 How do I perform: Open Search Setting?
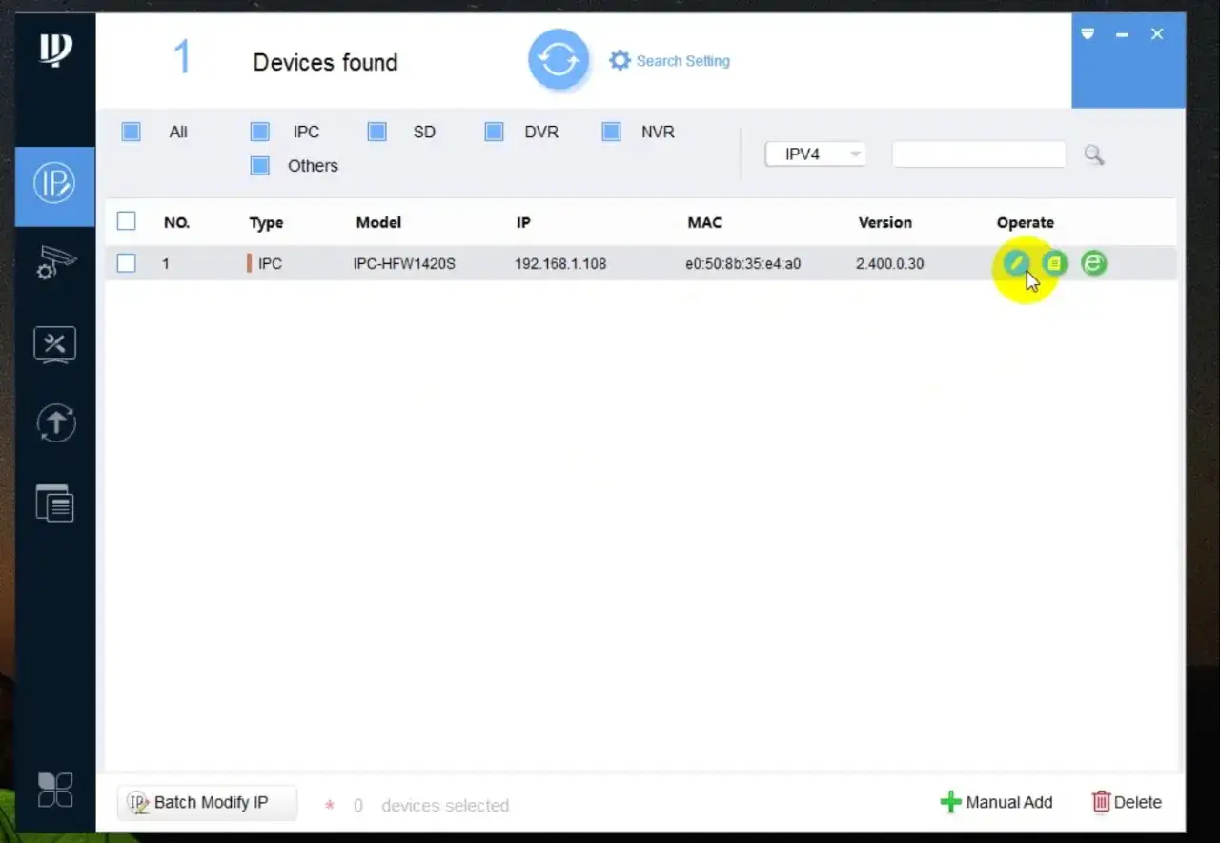click(x=670, y=60)
